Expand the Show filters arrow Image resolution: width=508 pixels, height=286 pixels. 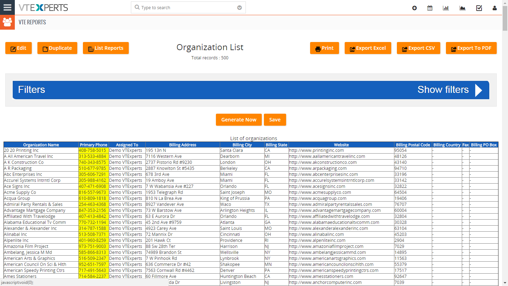tap(478, 90)
